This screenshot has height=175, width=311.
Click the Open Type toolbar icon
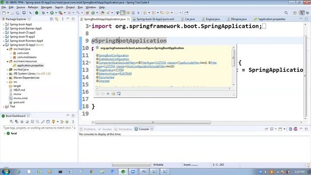pos(102,13)
